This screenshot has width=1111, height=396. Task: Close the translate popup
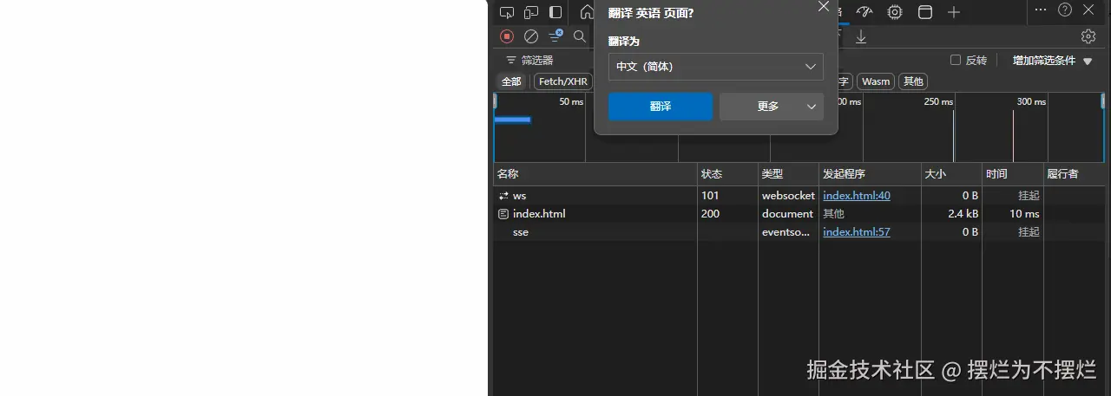(824, 7)
